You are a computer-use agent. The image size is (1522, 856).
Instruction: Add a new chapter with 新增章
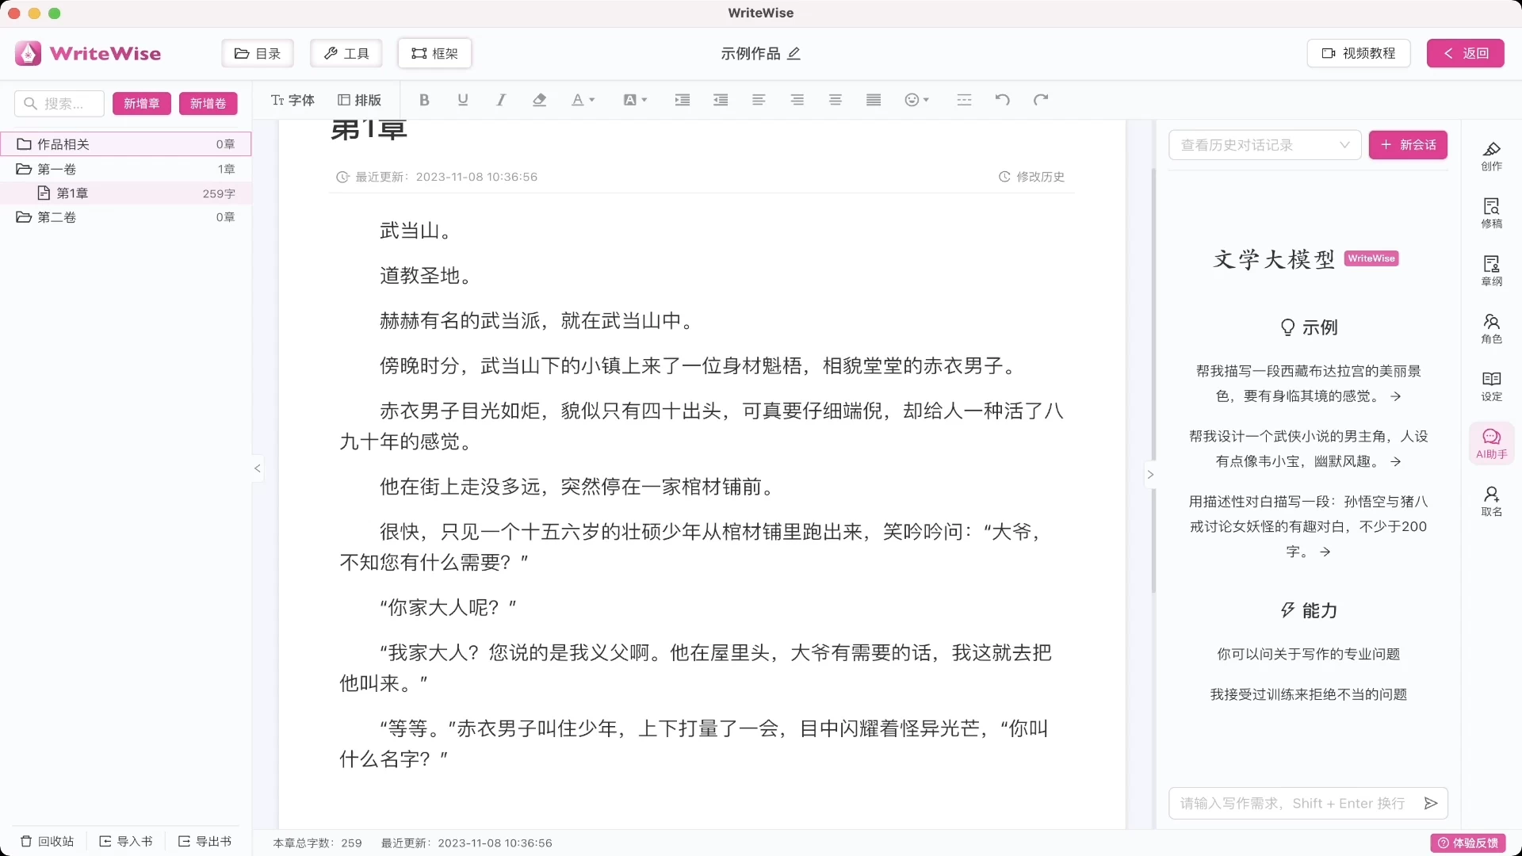(142, 103)
